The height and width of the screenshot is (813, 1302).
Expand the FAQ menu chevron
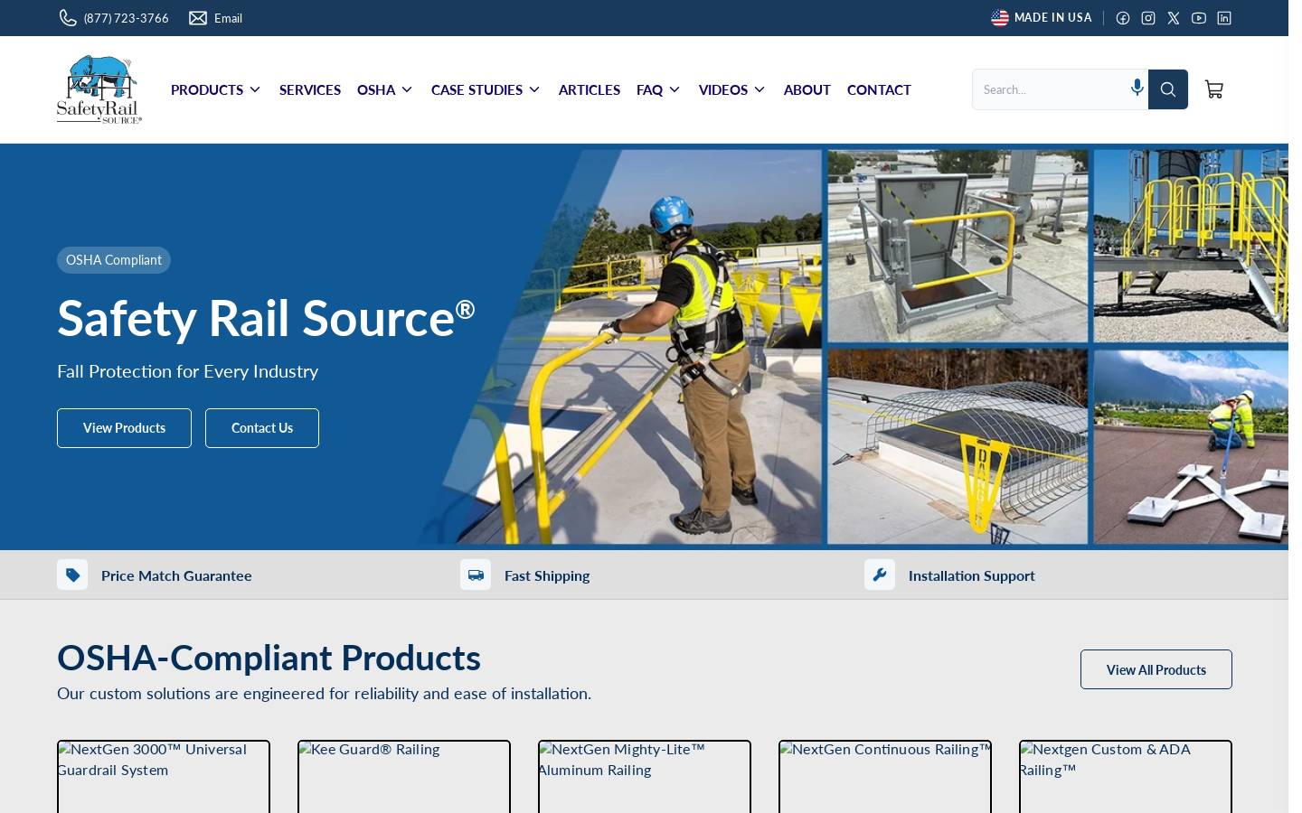point(675,89)
